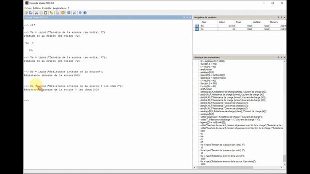Click the Open file toolbar icon
310x174 pixels.
click(x=31, y=13)
